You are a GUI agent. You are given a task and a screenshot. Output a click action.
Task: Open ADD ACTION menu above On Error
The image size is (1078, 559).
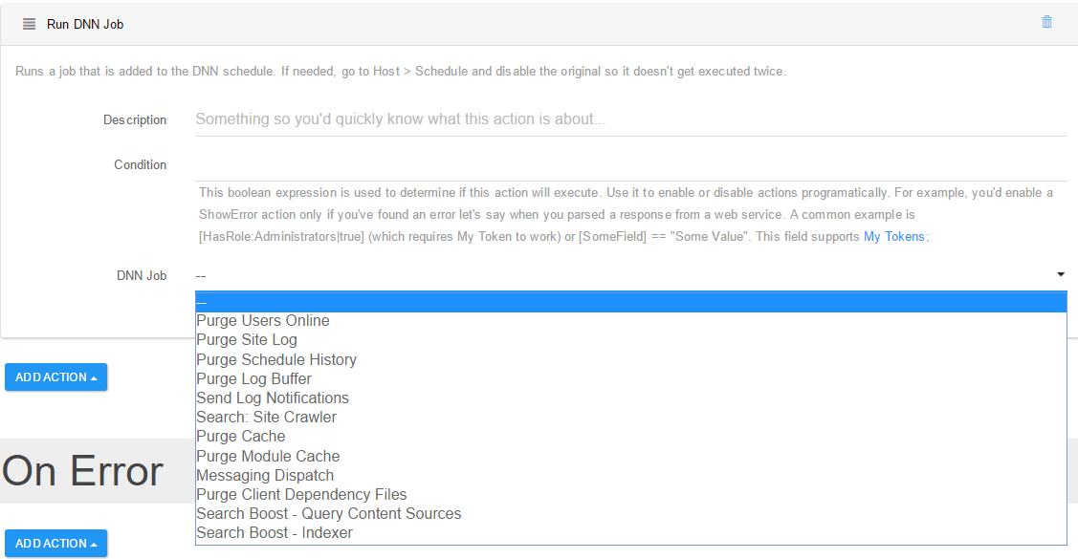tap(55, 377)
